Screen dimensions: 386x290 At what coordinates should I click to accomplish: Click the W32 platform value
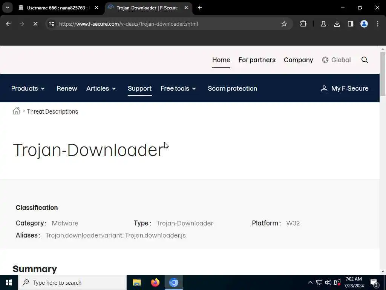pyautogui.click(x=293, y=223)
